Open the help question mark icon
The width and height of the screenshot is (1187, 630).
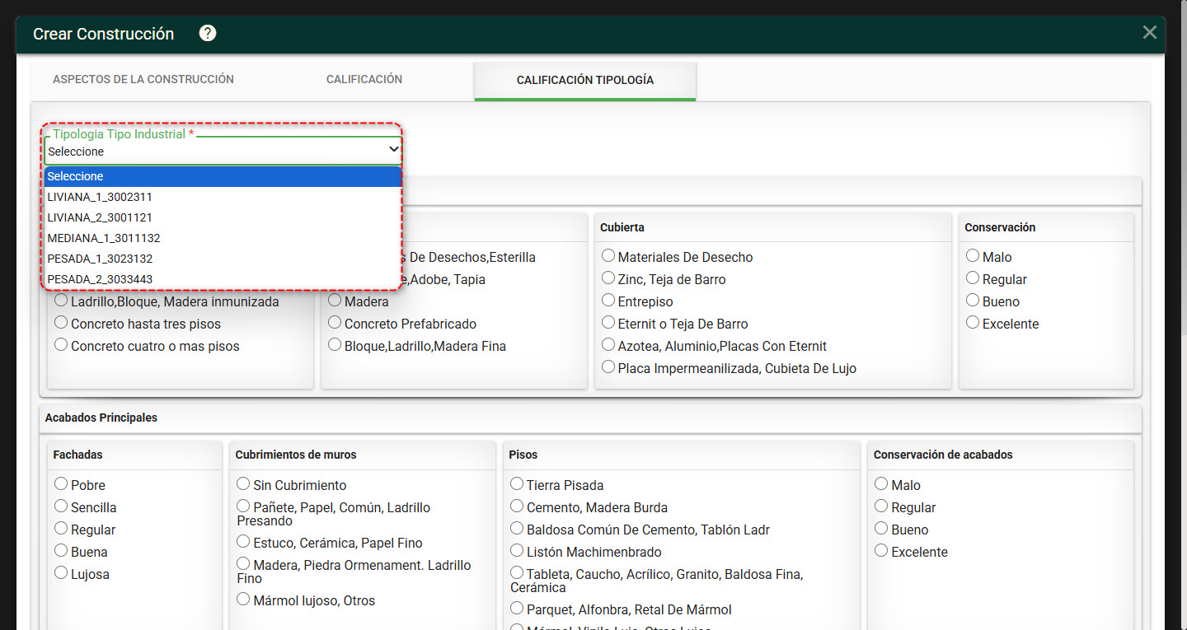208,33
